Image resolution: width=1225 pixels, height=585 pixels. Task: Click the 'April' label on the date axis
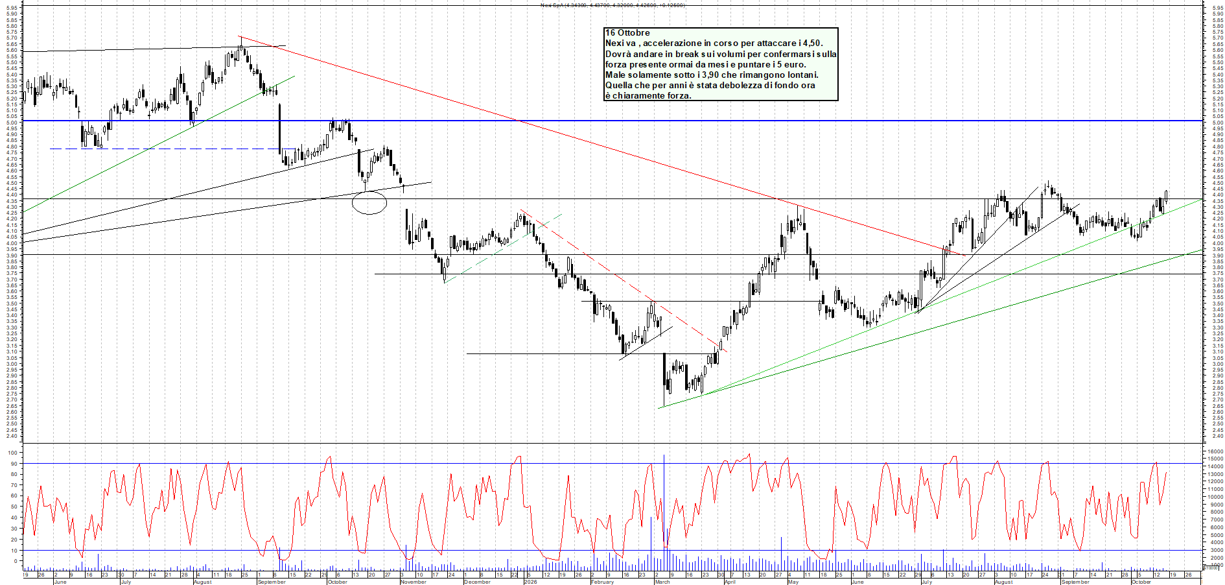(730, 582)
